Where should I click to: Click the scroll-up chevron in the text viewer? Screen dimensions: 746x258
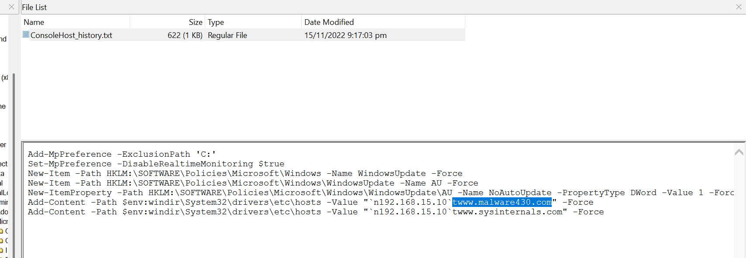point(739,152)
